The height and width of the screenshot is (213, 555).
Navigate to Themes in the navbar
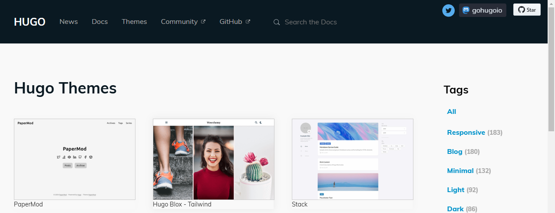click(x=134, y=22)
